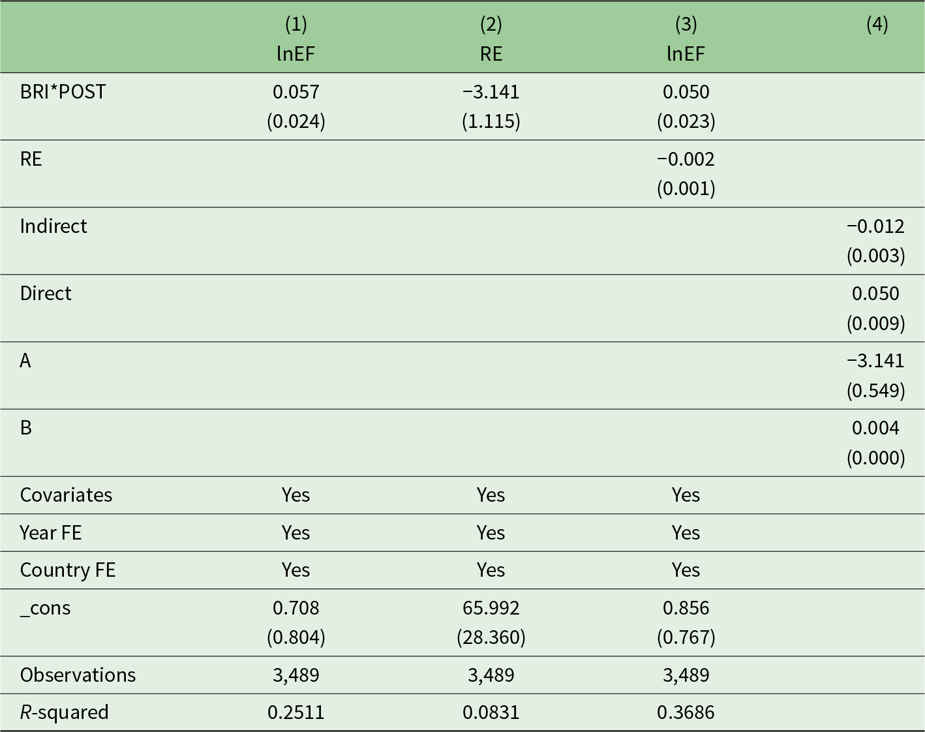Click the 65.992 constant value

(491, 608)
